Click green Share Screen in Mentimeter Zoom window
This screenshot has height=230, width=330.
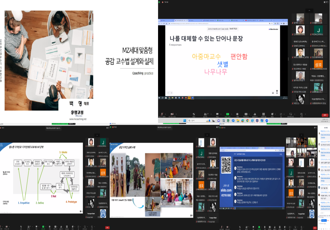pyautogui.click(x=227, y=114)
